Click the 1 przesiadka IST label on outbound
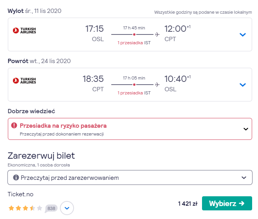This screenshot has width=258, height=219. pos(134,43)
